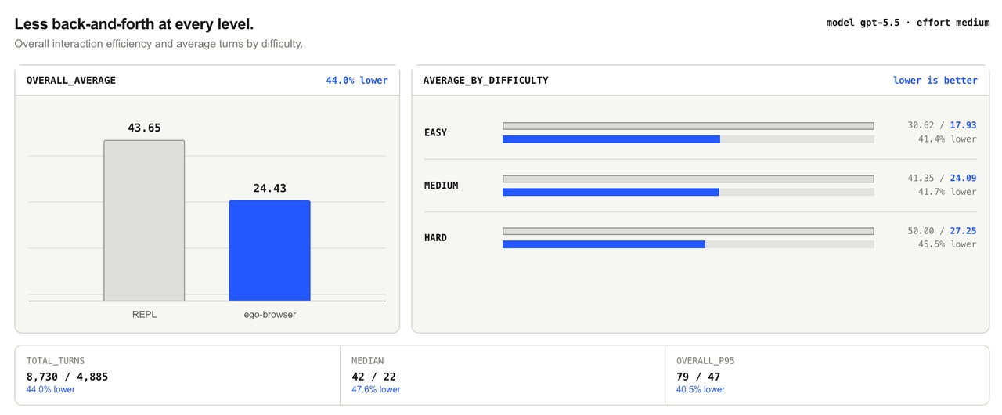Viewport: 1002px width, 415px height.
Task: Click the "lower is better" label
Action: pos(935,80)
